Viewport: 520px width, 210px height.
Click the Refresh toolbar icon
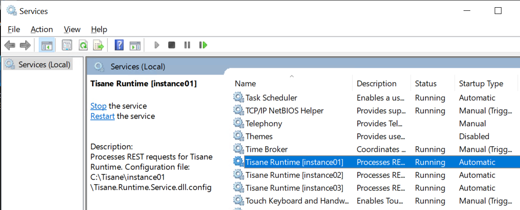(83, 45)
